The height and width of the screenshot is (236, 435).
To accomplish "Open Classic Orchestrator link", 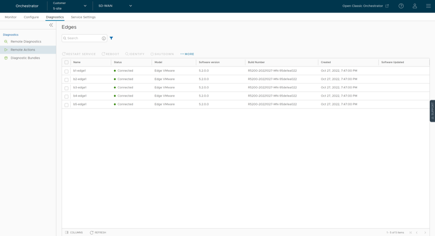I will pos(365,6).
